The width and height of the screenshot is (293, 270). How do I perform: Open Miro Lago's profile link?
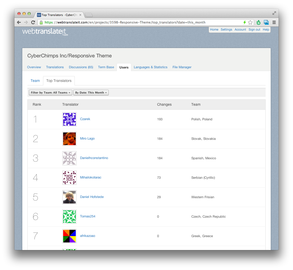point(87,139)
